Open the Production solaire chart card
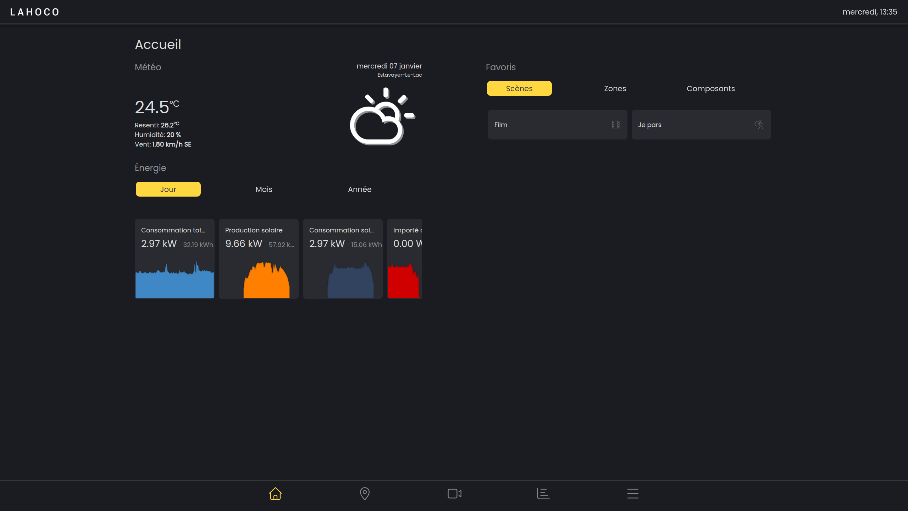 259,259
